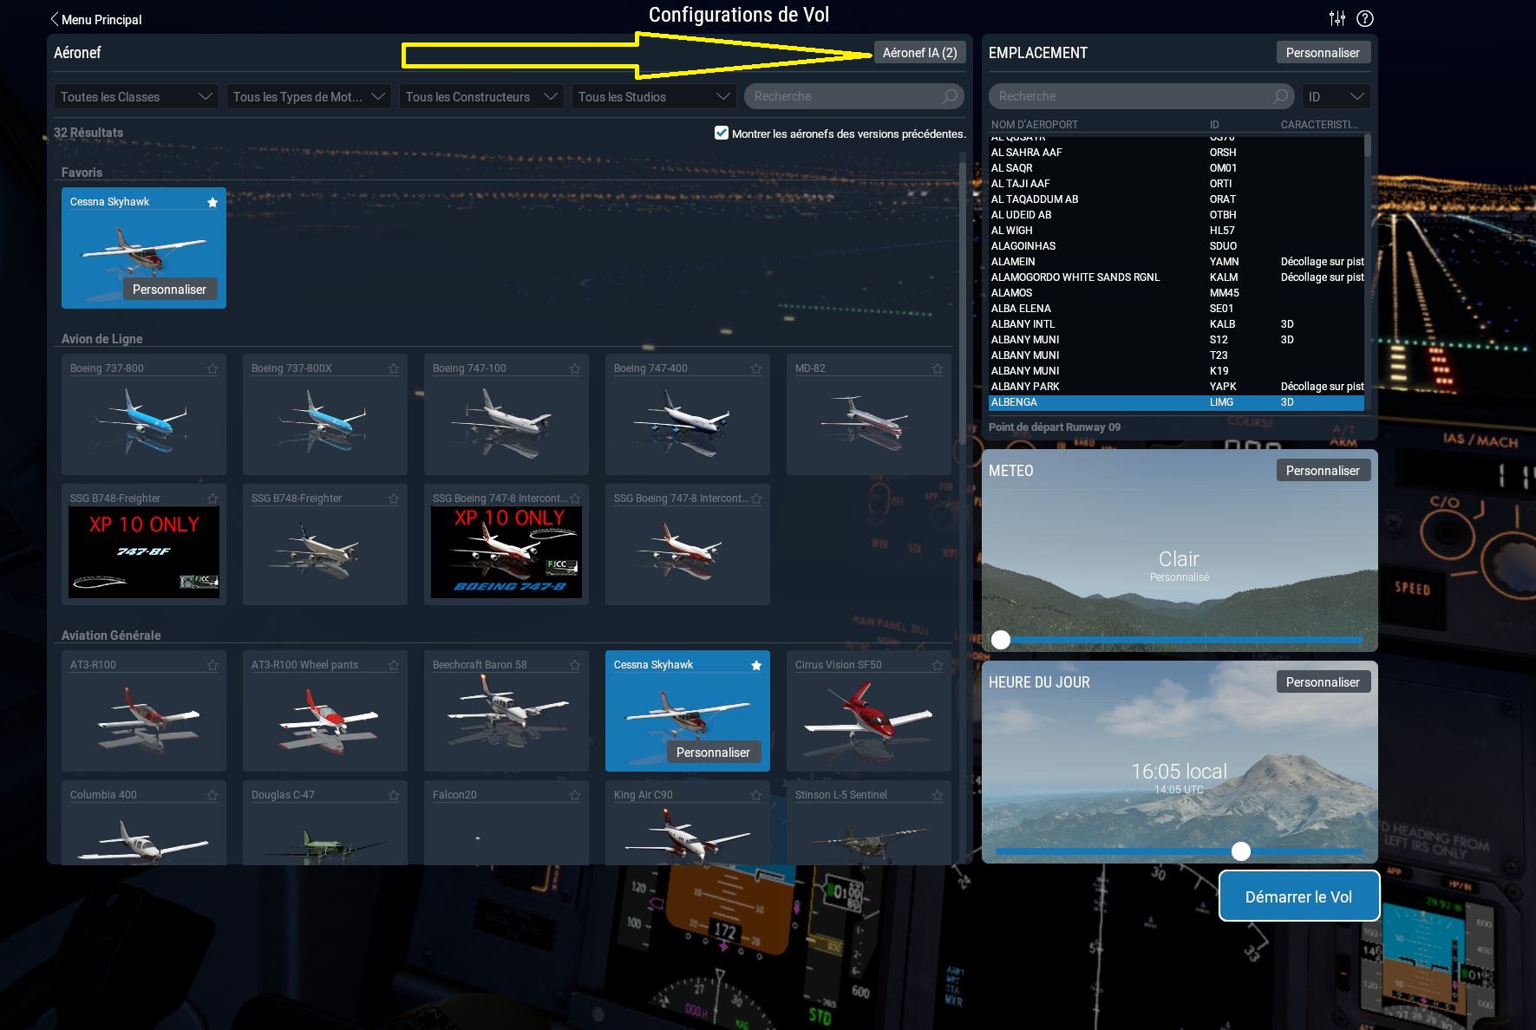The height and width of the screenshot is (1030, 1536).
Task: Select ALBANY PARK airport row
Action: click(1176, 387)
